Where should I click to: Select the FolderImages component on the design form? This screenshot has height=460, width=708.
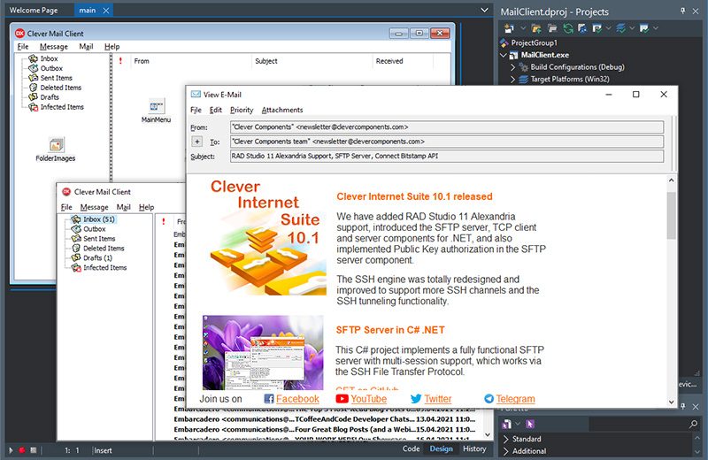click(56, 145)
